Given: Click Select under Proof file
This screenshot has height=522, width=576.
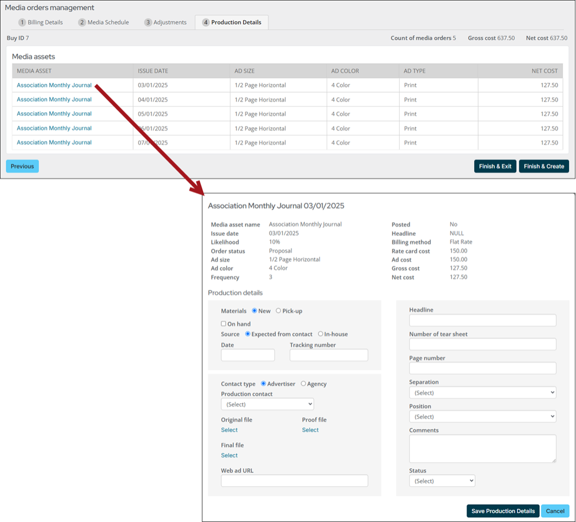Looking at the screenshot, I should [x=310, y=430].
